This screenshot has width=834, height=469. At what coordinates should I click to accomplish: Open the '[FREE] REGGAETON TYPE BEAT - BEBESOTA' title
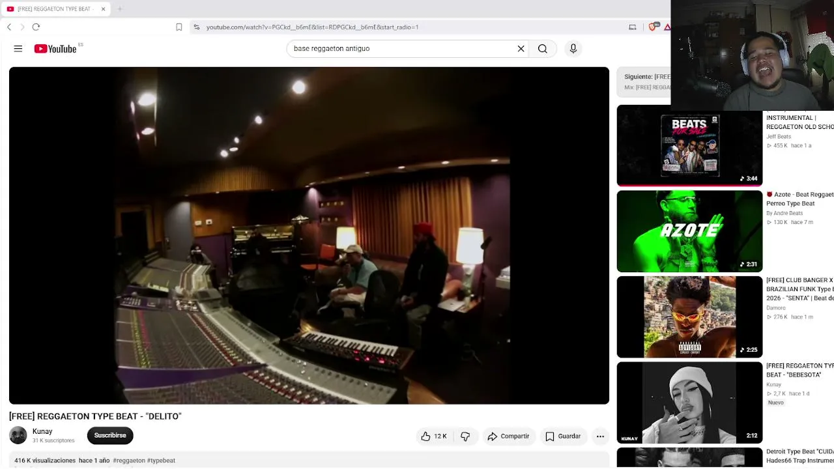(800, 370)
